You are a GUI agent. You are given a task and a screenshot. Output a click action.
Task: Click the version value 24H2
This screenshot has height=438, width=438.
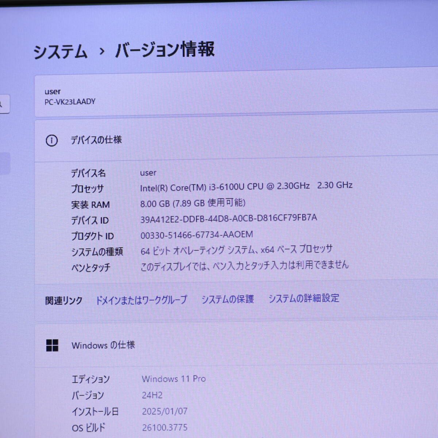[x=152, y=395]
